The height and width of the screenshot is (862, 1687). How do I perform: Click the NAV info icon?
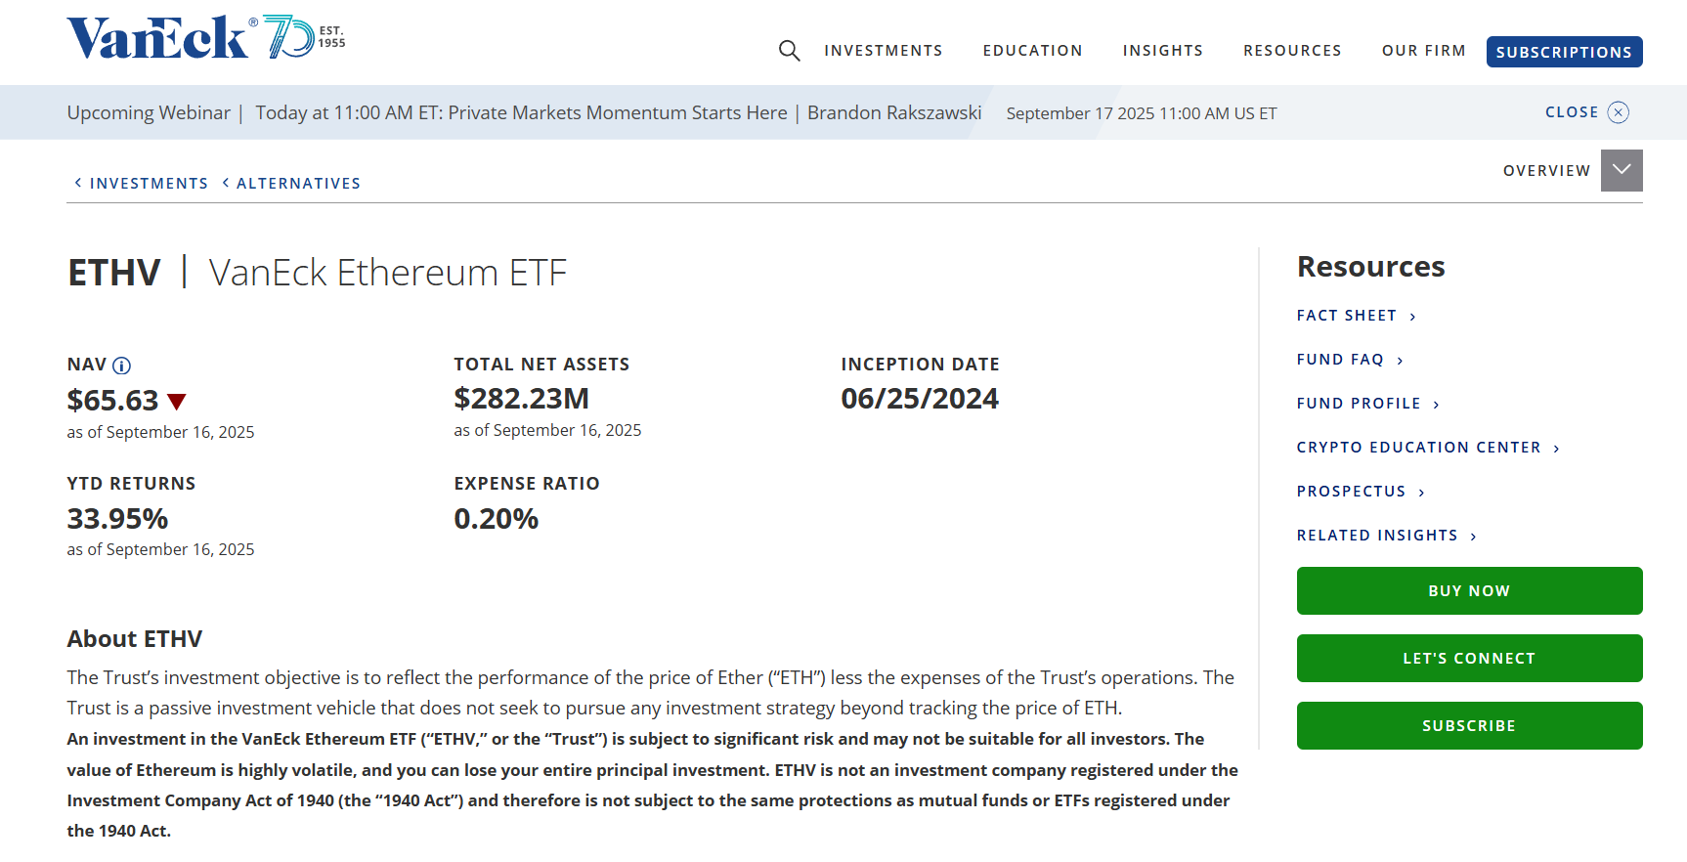[x=121, y=366]
